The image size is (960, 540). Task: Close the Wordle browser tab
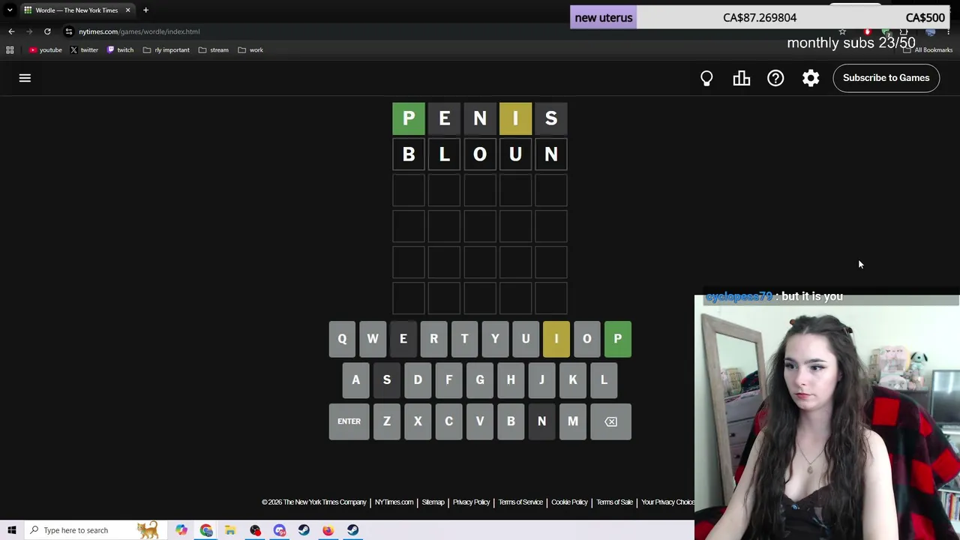[127, 10]
